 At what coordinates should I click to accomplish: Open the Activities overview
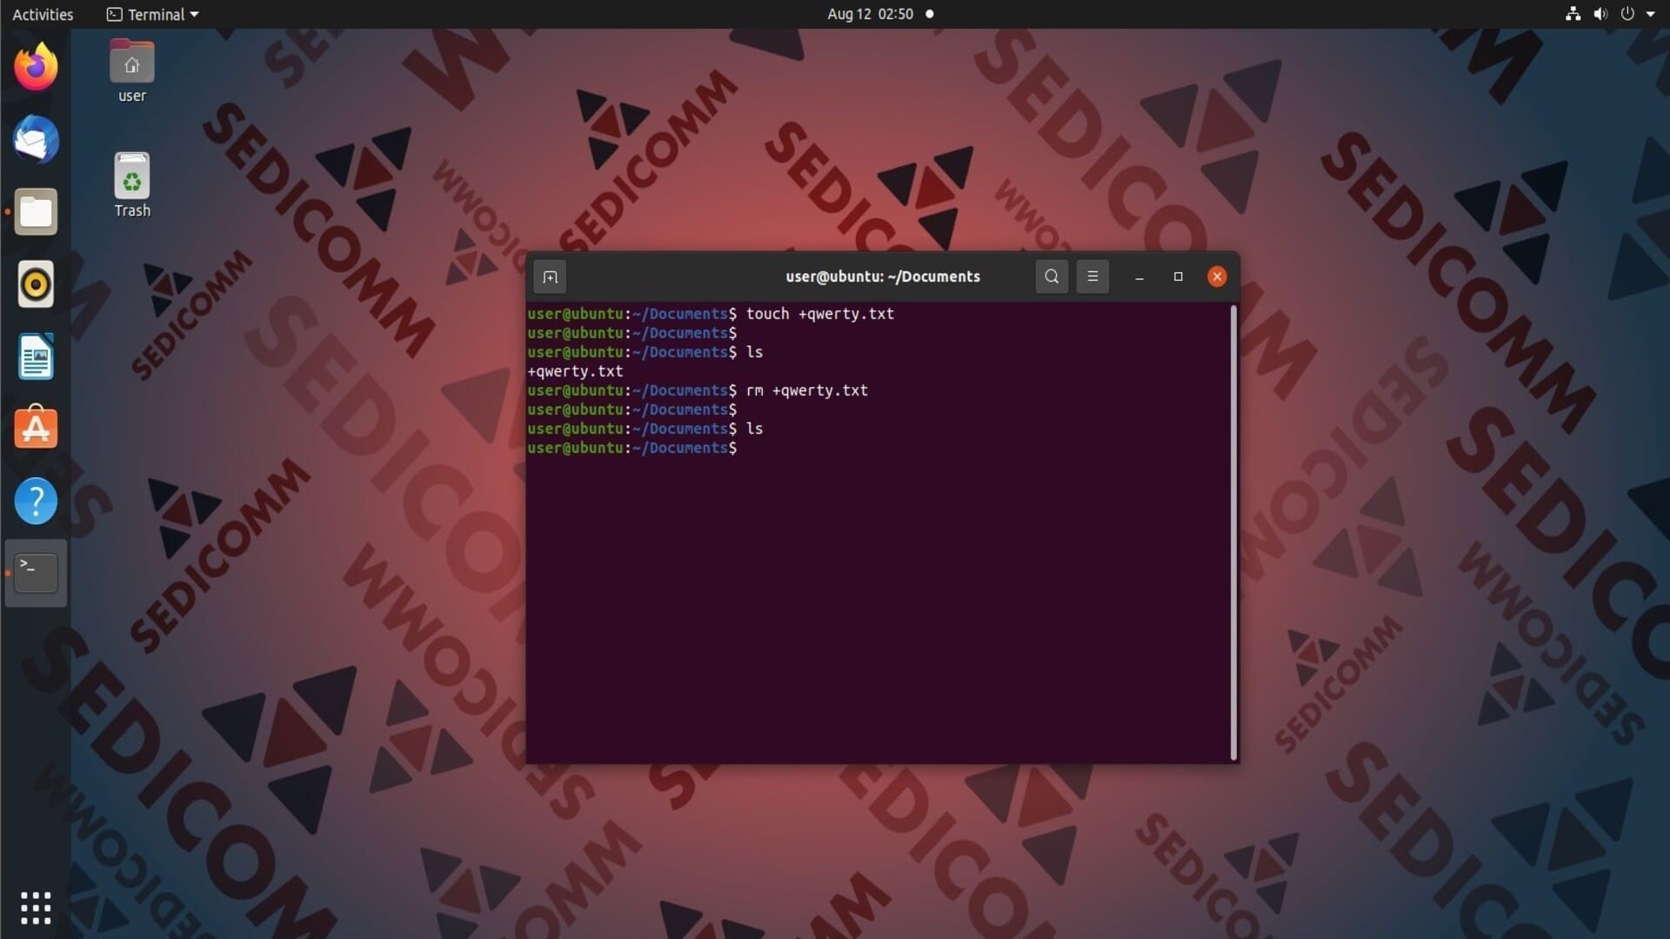coord(43,14)
